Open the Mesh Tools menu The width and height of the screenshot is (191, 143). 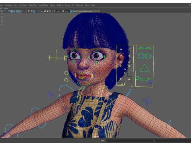33,5
